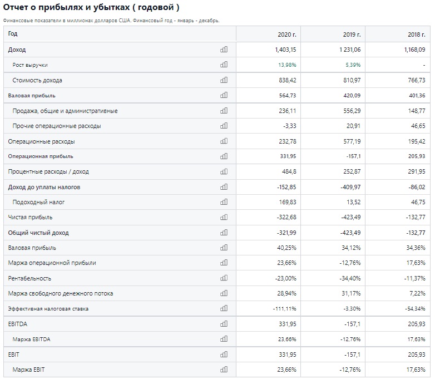Select the 2018 г. column header
The width and height of the screenshot is (435, 379).
pos(416,35)
